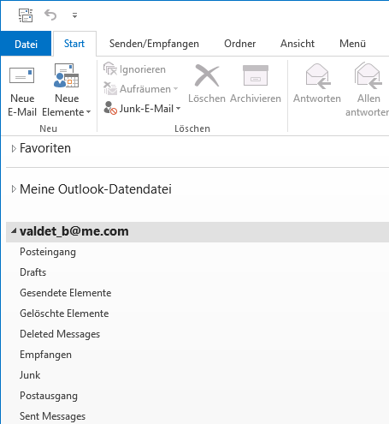389x424 pixels.
Task: Open the Datei tab
Action: pos(26,44)
